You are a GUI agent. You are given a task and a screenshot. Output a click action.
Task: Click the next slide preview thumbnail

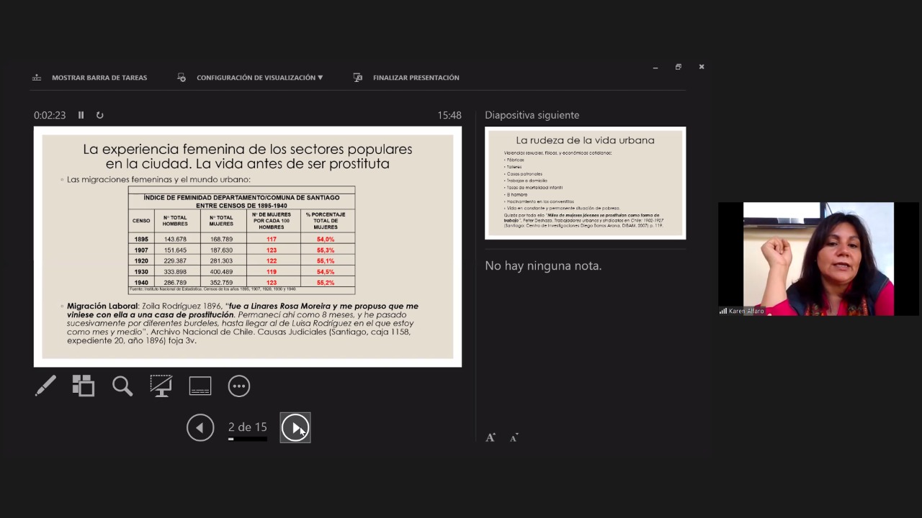[585, 183]
